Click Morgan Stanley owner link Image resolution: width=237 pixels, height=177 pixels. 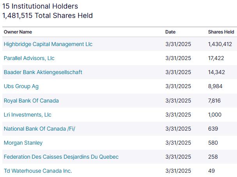click(x=23, y=143)
